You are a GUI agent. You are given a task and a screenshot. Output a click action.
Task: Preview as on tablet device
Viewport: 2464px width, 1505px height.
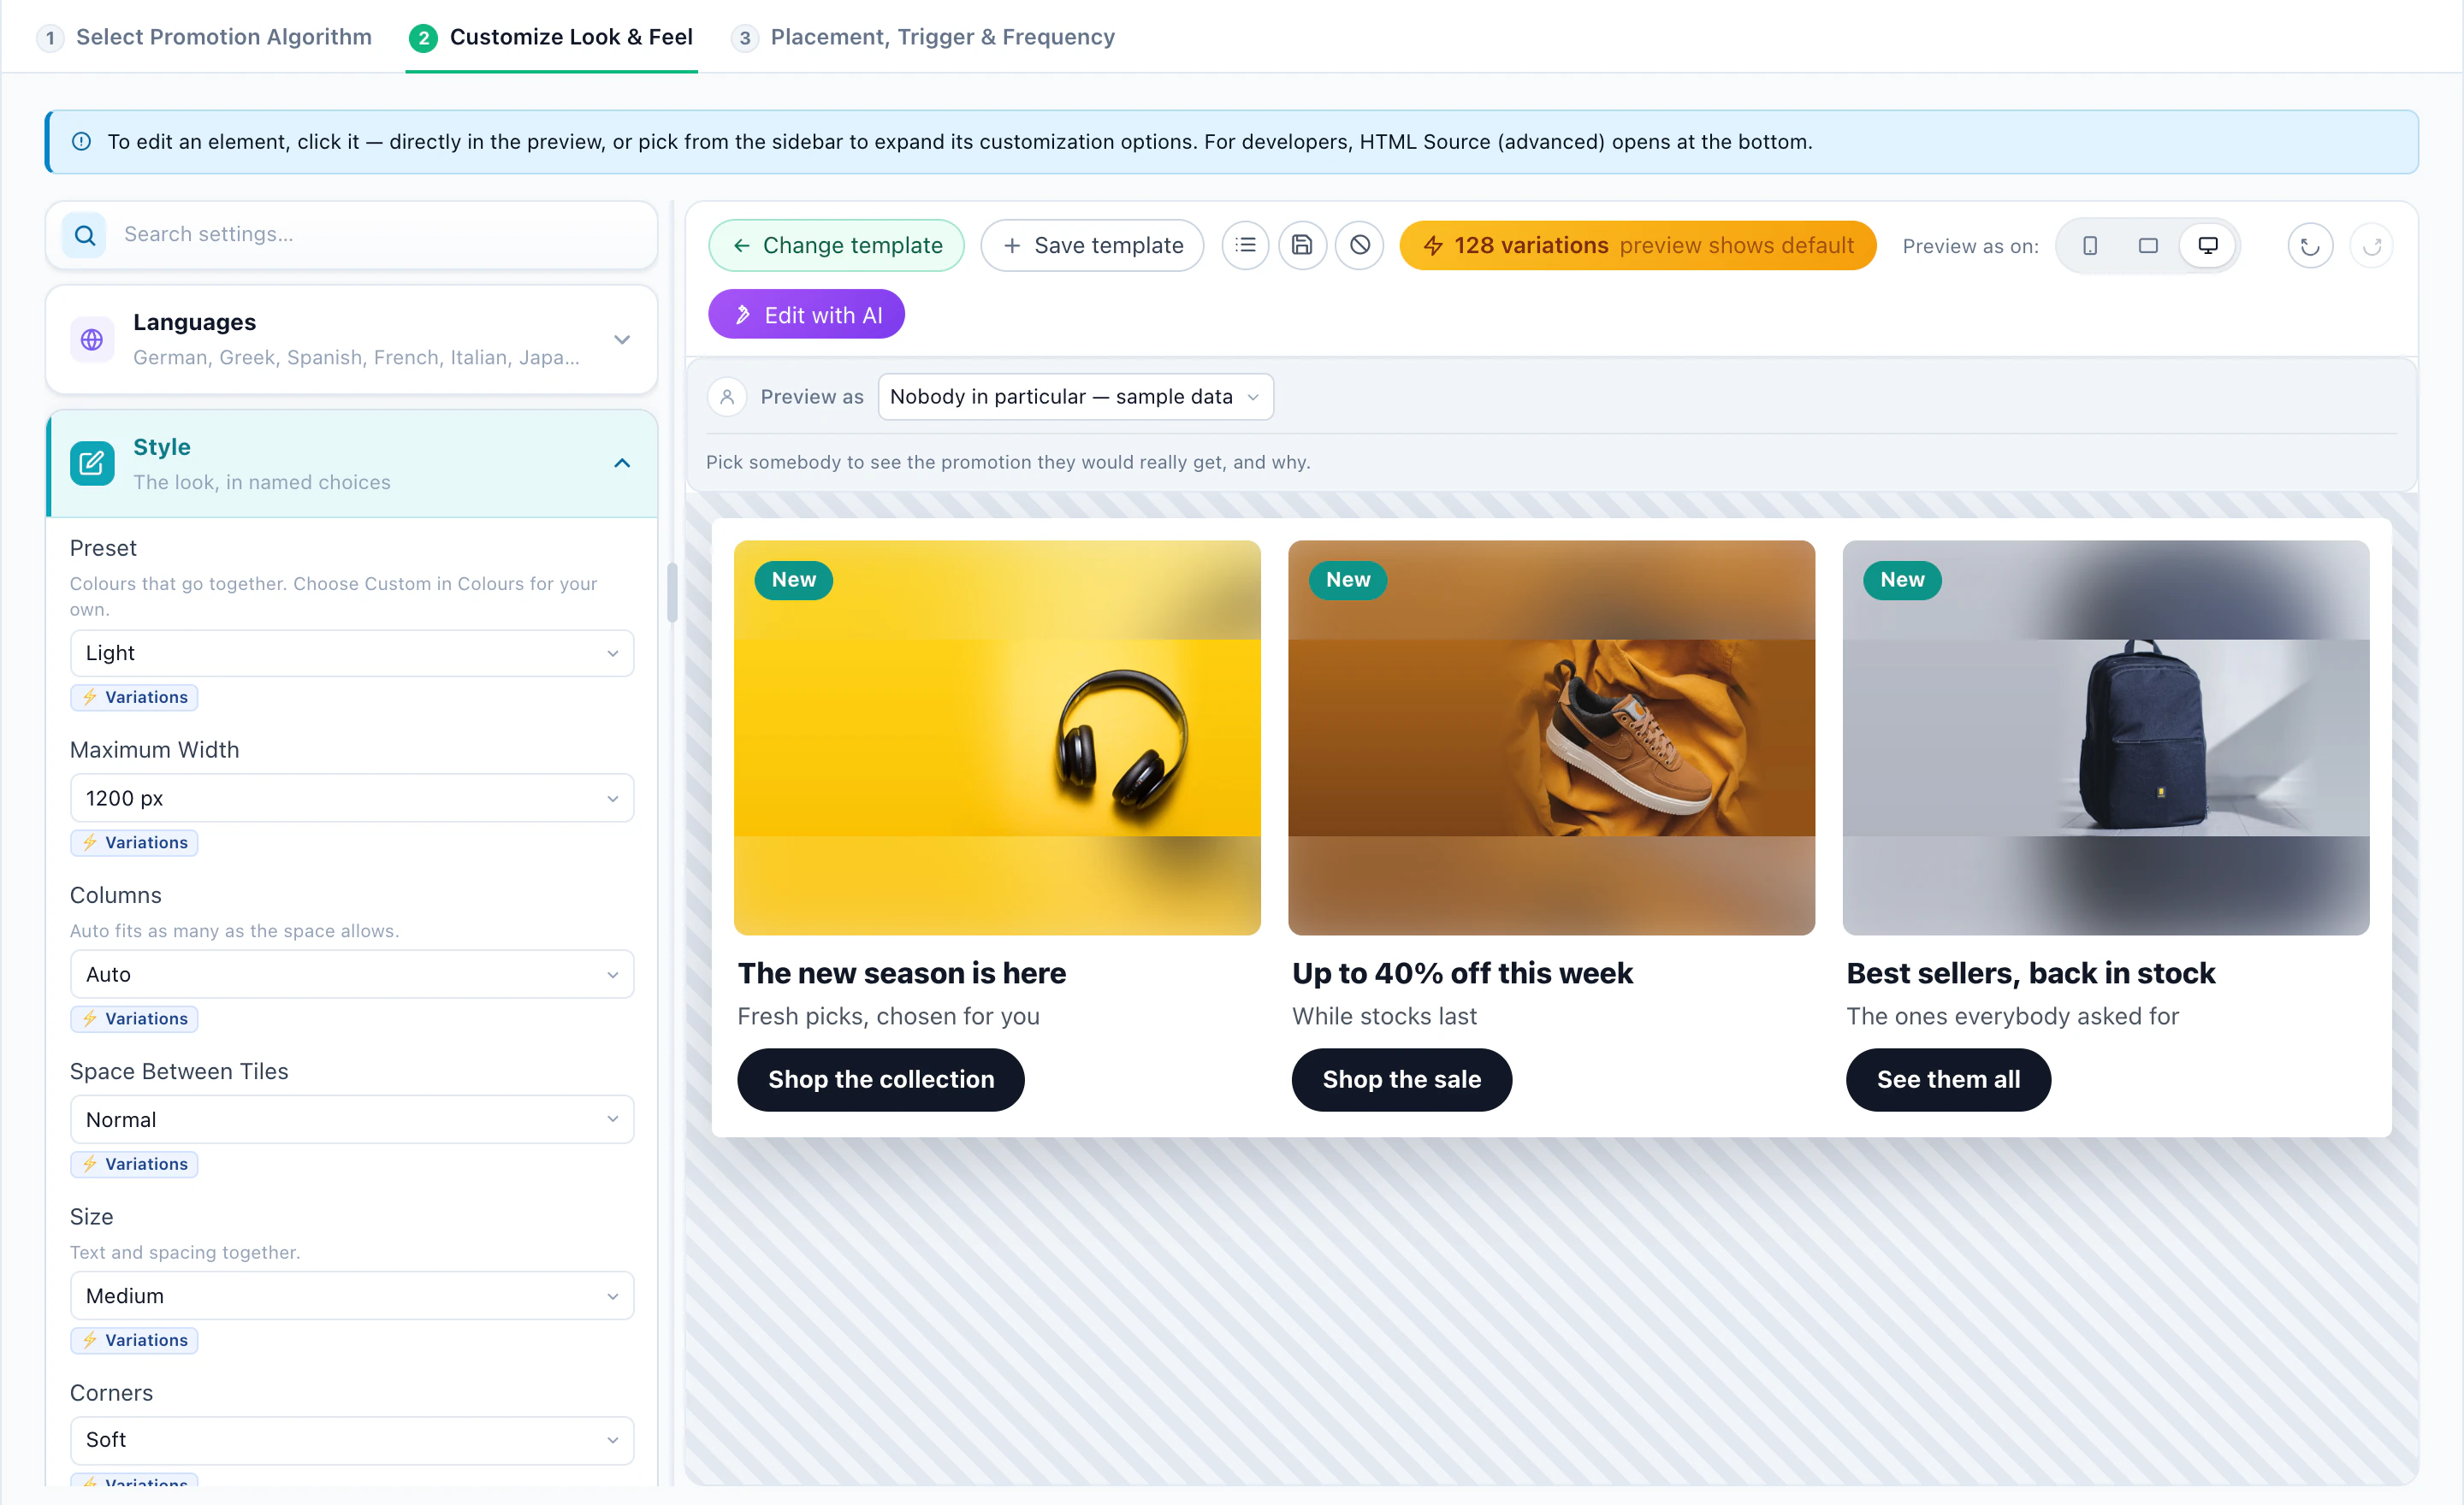[2148, 245]
